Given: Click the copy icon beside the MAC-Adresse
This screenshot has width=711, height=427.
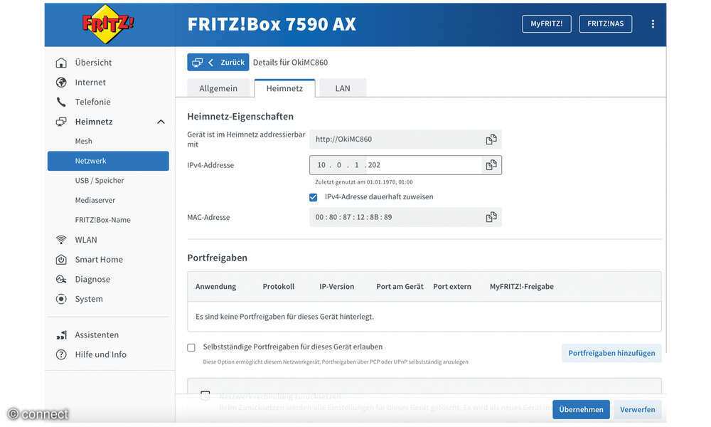Looking at the screenshot, I should coord(491,217).
